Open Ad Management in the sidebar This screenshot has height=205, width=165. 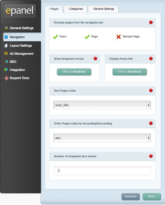22,54
